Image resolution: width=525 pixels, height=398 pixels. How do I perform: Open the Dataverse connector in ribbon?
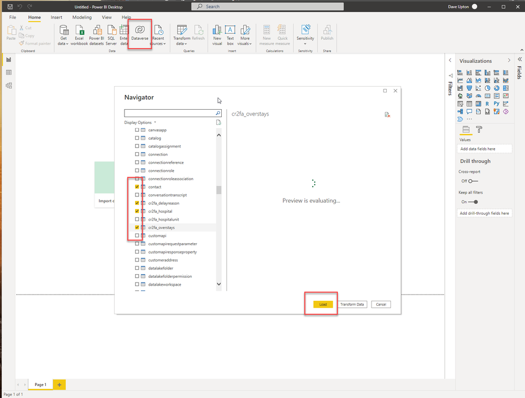(140, 34)
